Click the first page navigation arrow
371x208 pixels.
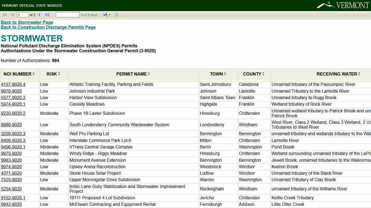click(x=5, y=15)
